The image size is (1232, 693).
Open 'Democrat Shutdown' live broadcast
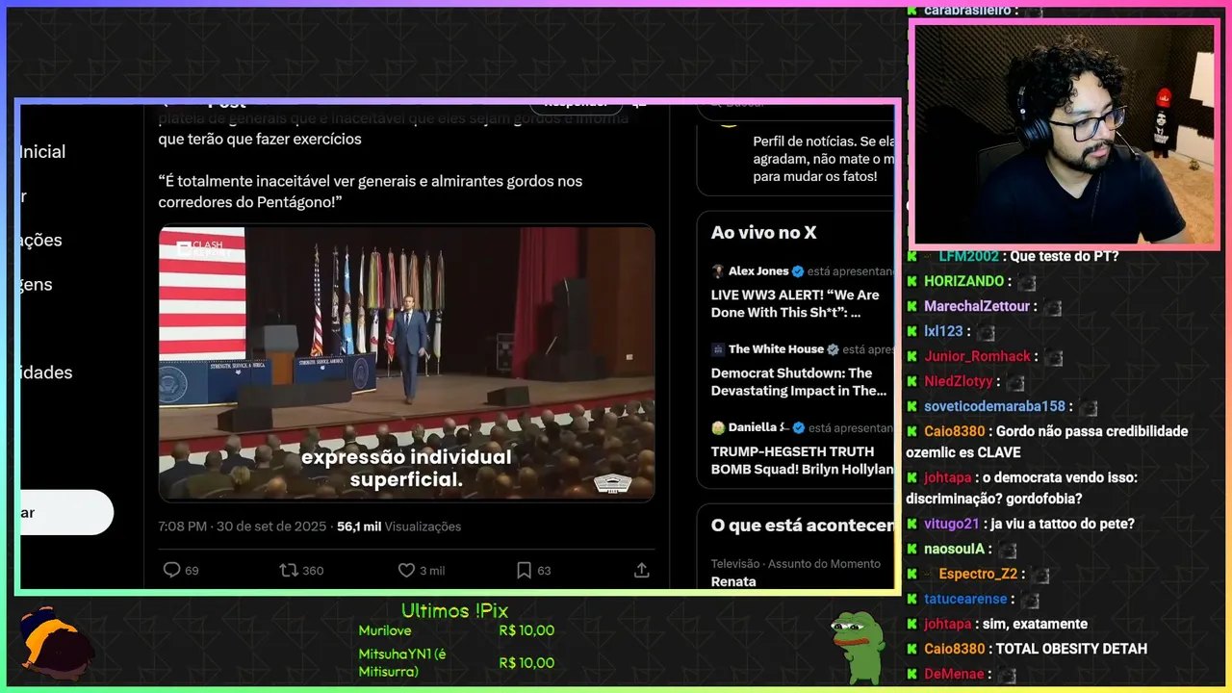tap(799, 381)
